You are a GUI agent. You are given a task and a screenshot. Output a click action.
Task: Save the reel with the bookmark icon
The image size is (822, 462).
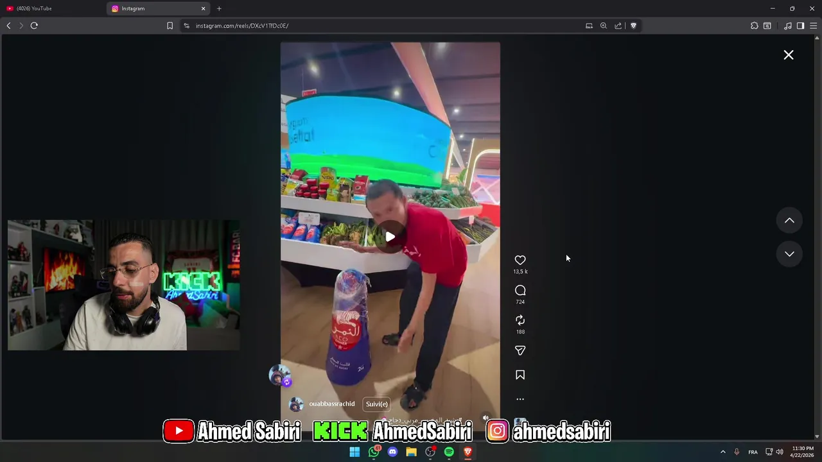point(520,375)
